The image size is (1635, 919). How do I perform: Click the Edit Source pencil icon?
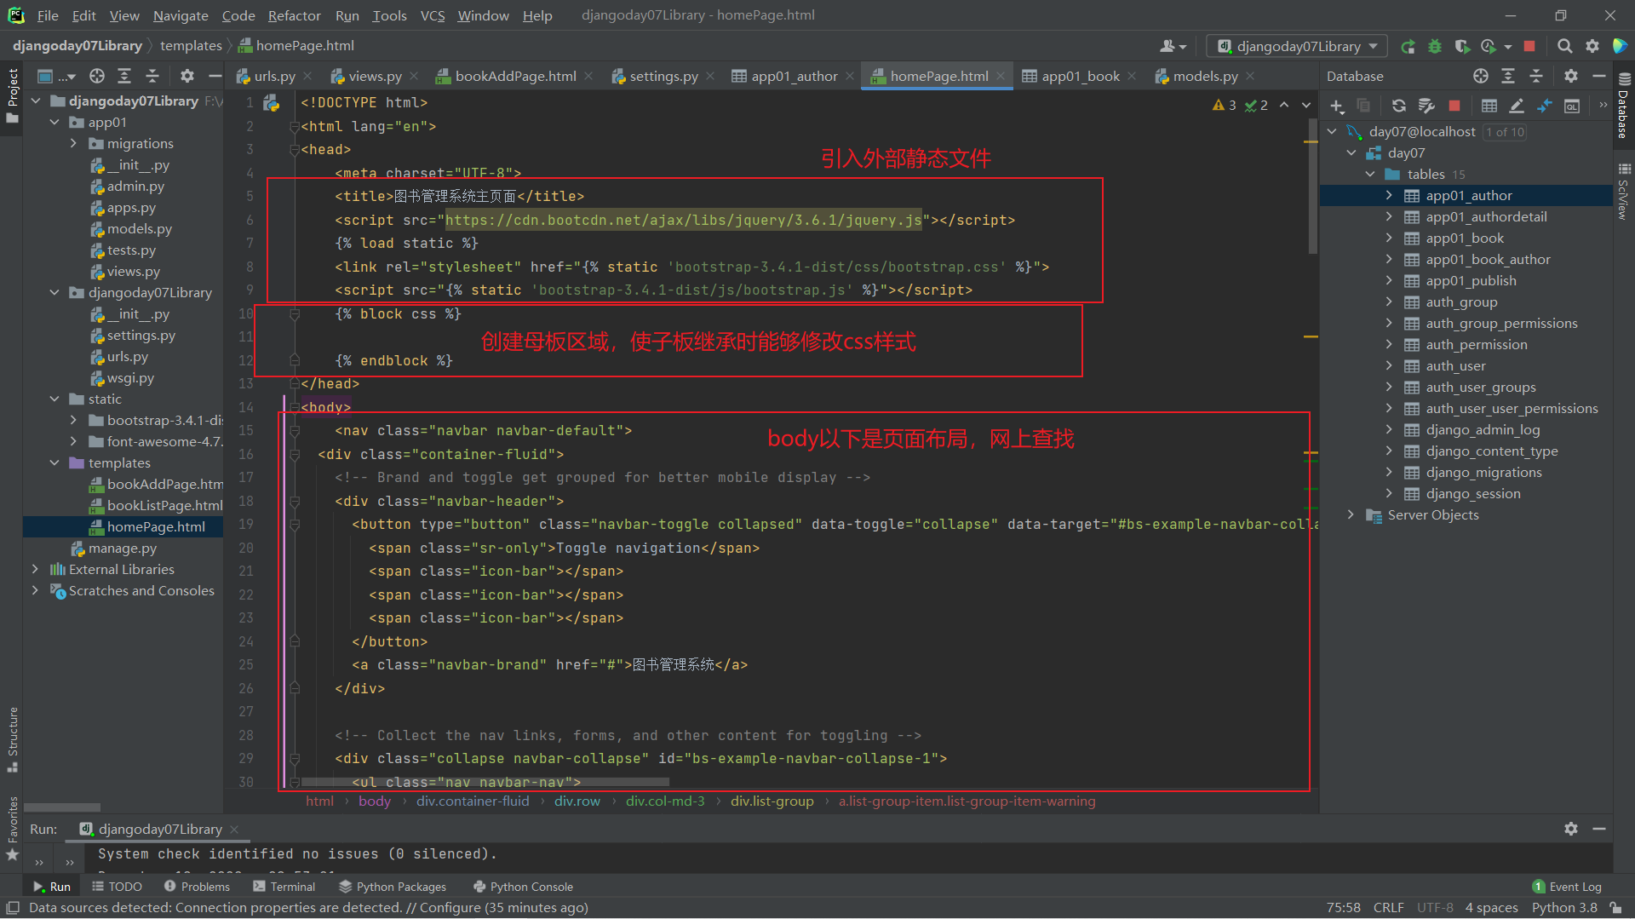(1517, 106)
